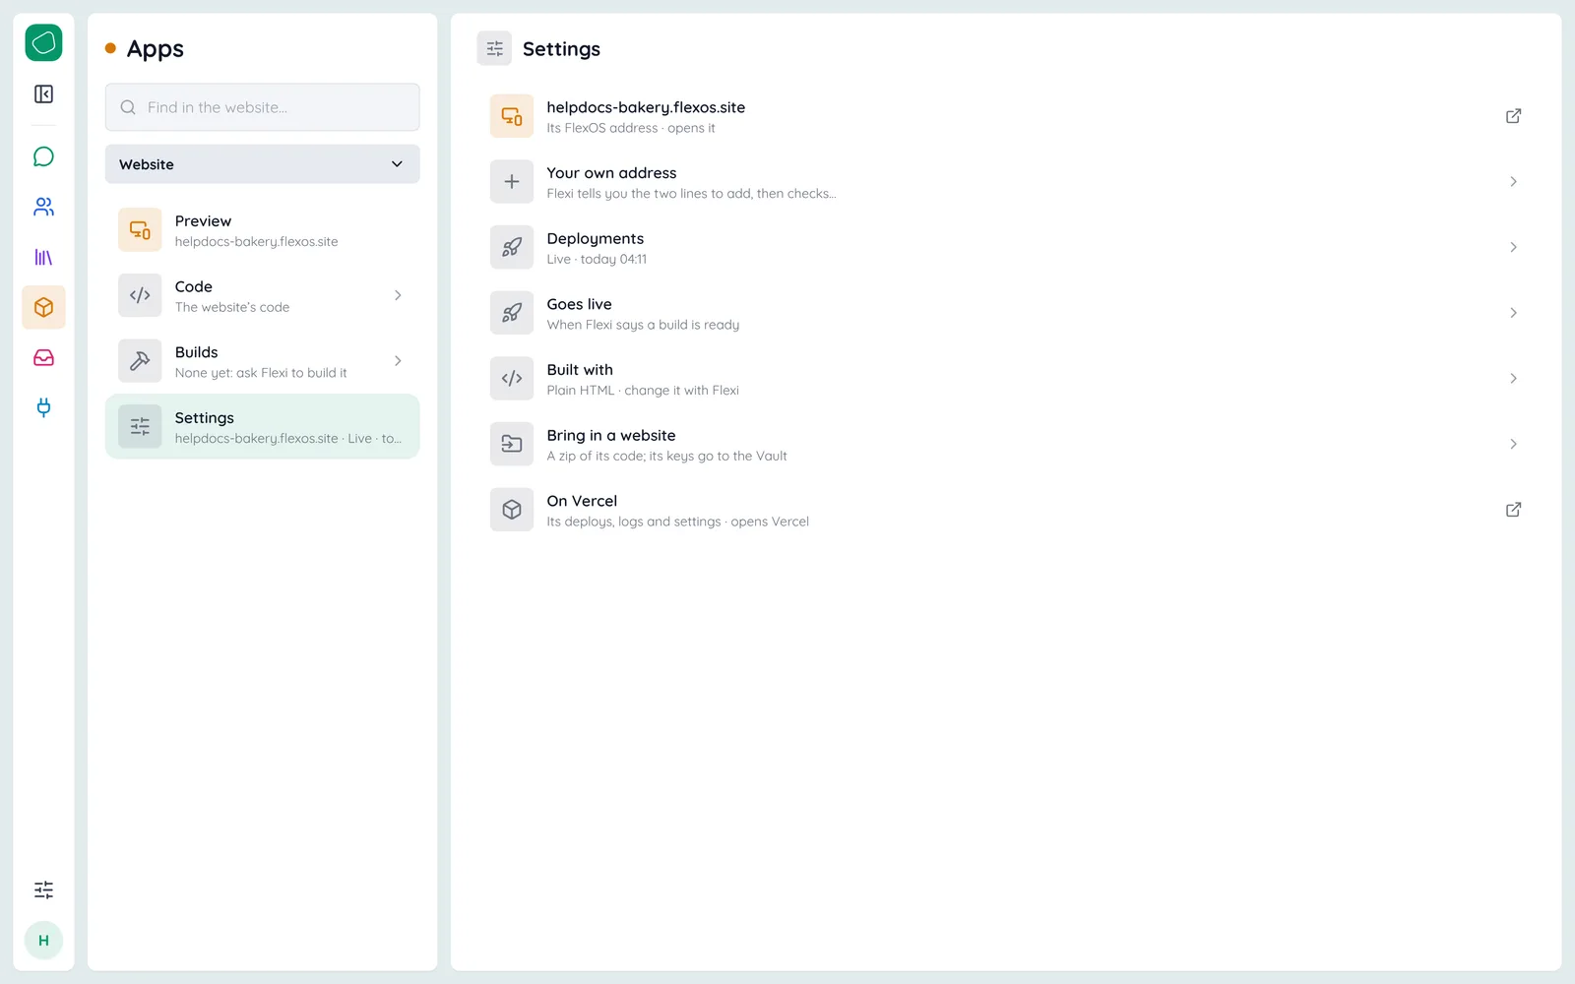The height and width of the screenshot is (984, 1575).
Task: Open external link icon for helpdocs-bakery.flexos.site
Action: pos(1513,116)
